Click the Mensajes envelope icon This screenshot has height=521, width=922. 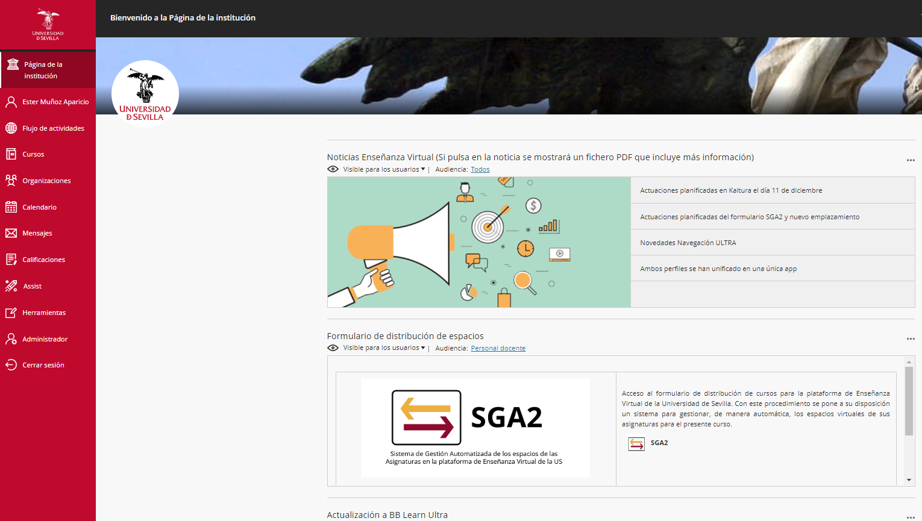pyautogui.click(x=11, y=233)
